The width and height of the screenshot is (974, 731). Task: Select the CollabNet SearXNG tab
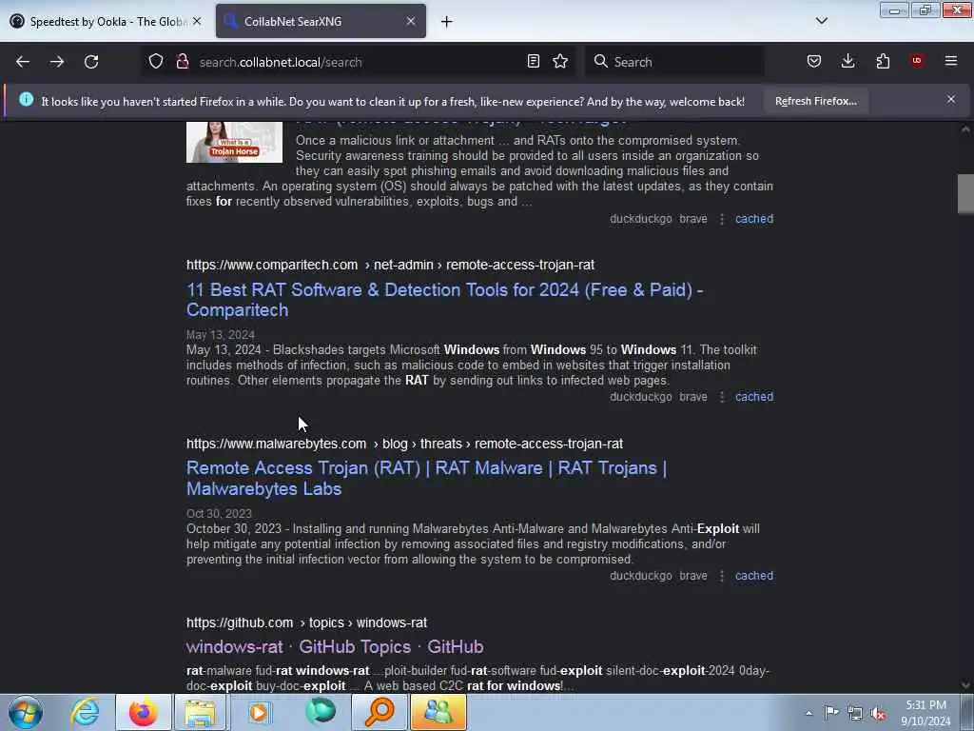click(x=321, y=22)
